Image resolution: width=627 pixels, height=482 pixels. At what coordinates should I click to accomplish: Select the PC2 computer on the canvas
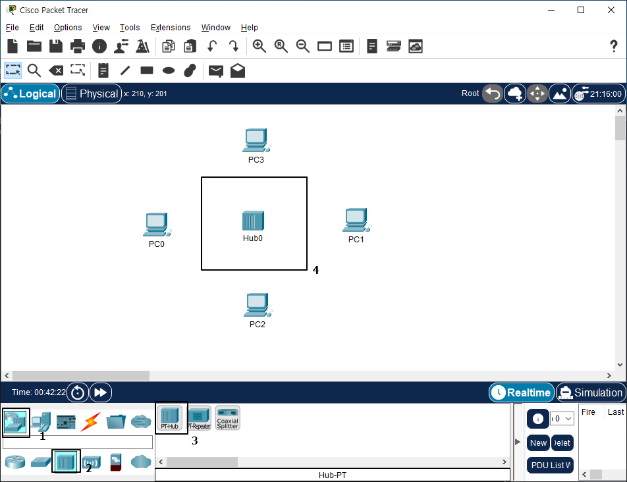(x=258, y=305)
